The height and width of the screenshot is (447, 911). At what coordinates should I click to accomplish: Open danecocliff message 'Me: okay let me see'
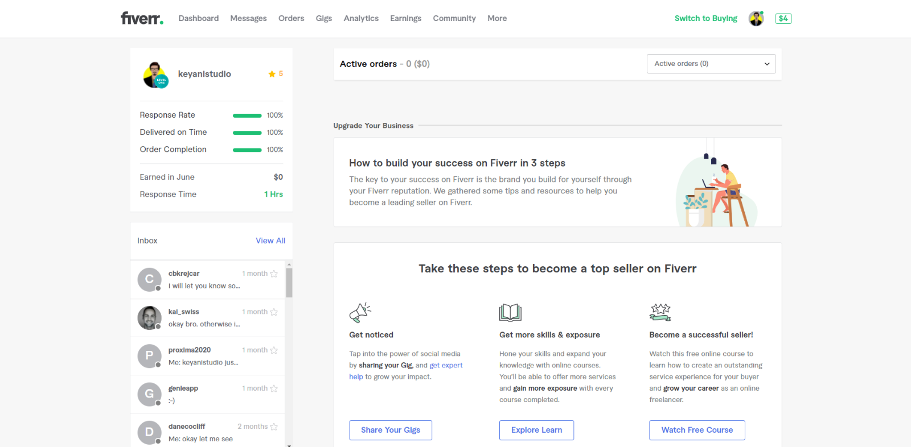(200, 439)
